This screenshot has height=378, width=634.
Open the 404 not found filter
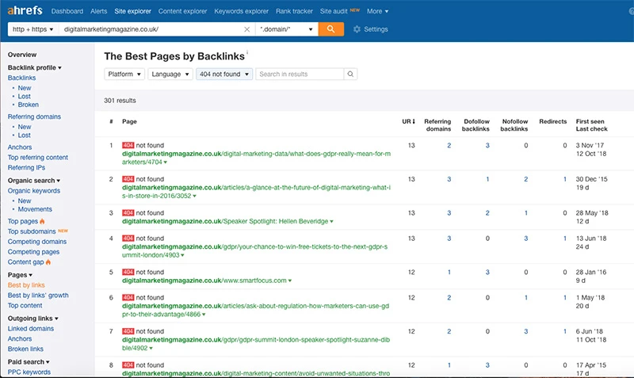(x=224, y=74)
